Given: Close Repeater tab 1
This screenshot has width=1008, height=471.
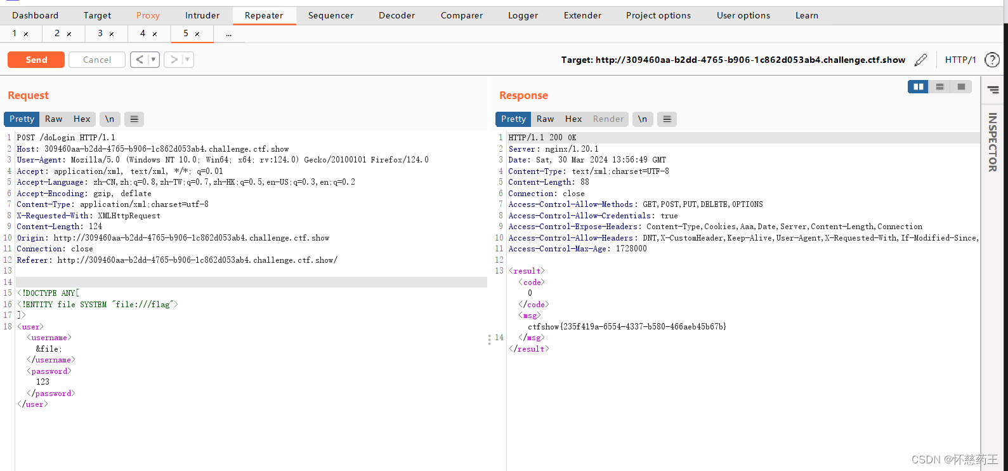Looking at the screenshot, I should pos(26,34).
